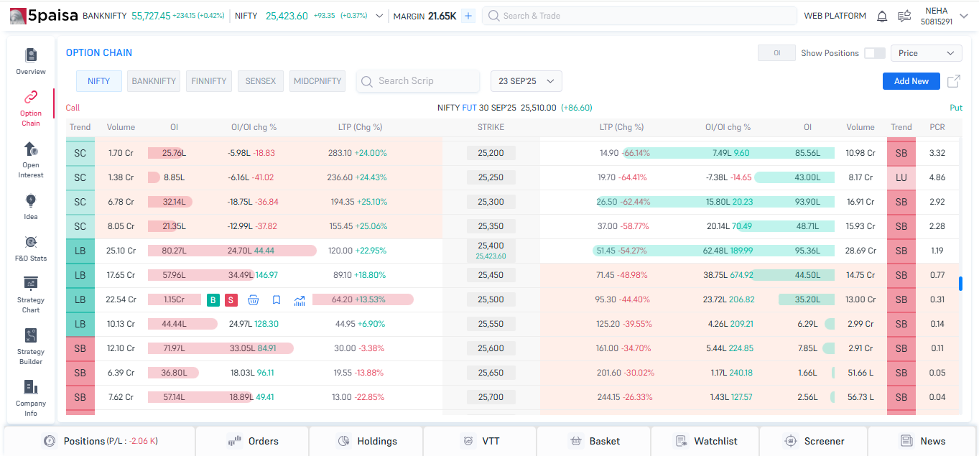The image size is (979, 456).
Task: Open the Open Interest sidebar icon
Action: click(31, 149)
